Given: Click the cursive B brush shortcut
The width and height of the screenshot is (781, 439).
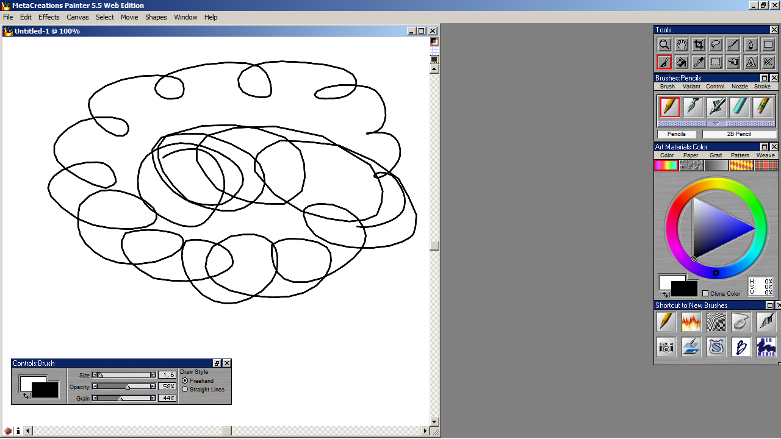Looking at the screenshot, I should click(741, 347).
